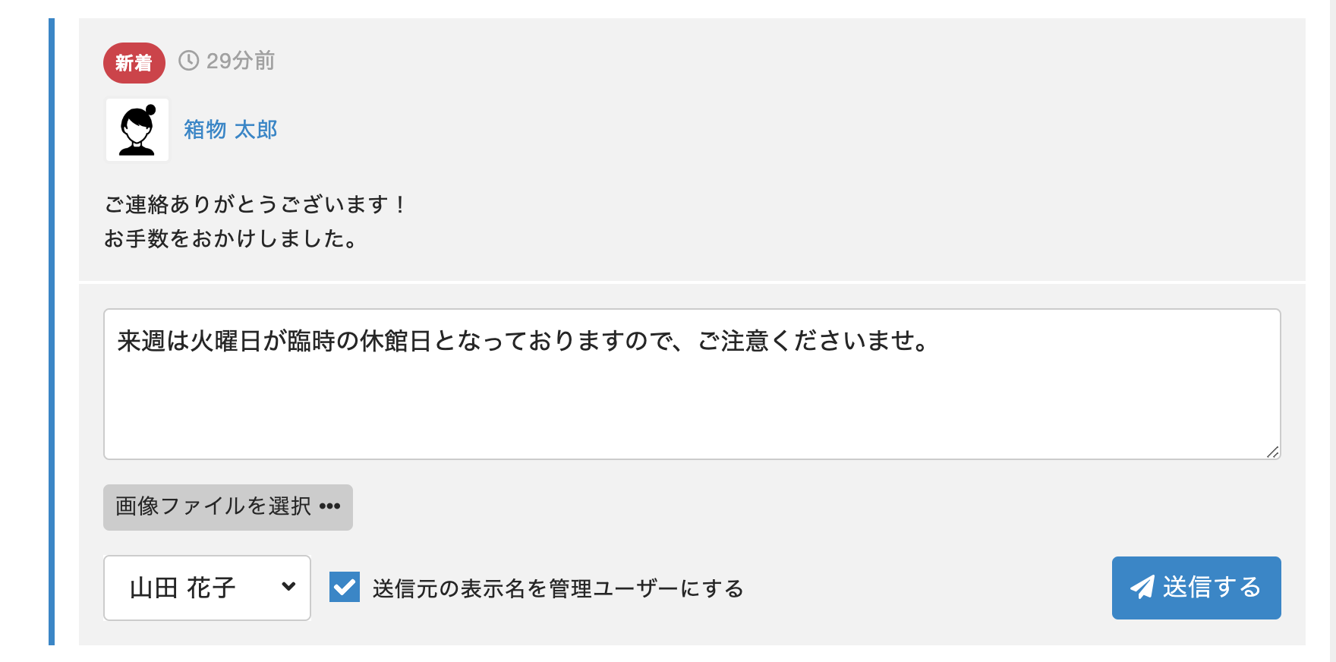Click the chevron arrow of the sender dropdown

coord(288,586)
